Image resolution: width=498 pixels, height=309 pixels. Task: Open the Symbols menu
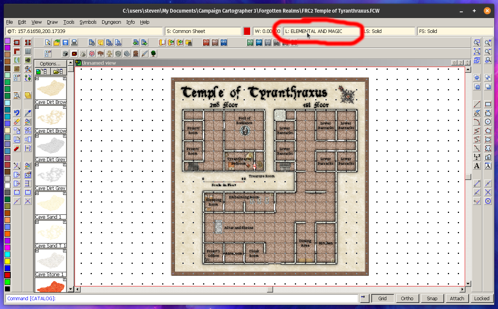88,22
